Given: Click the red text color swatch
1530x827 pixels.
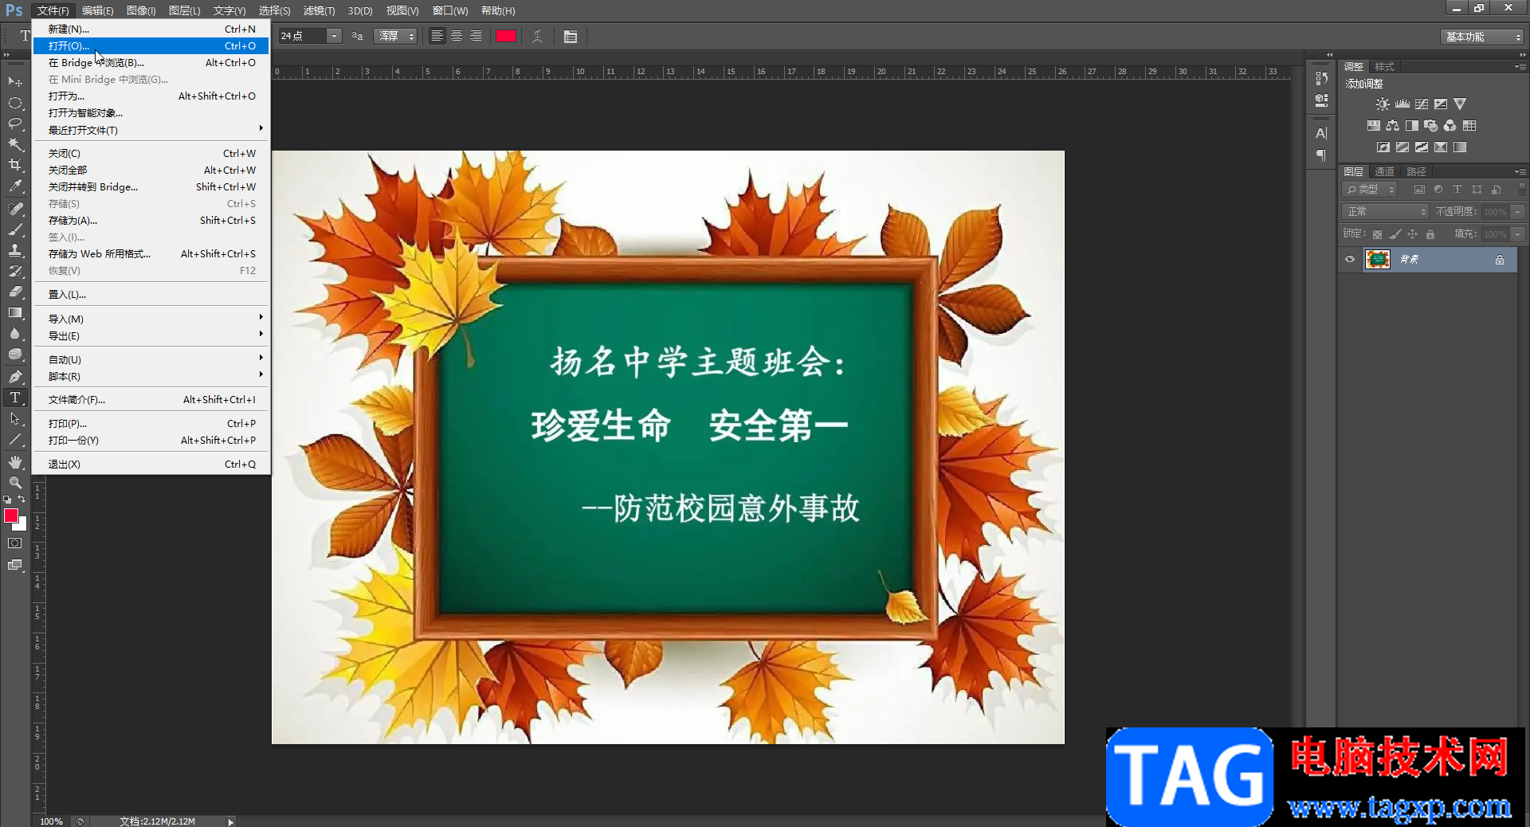Looking at the screenshot, I should coord(506,36).
